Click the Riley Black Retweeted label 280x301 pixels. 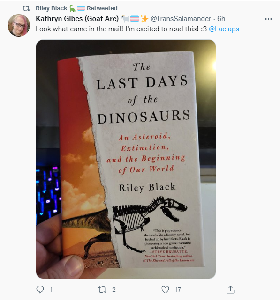pyautogui.click(x=76, y=8)
